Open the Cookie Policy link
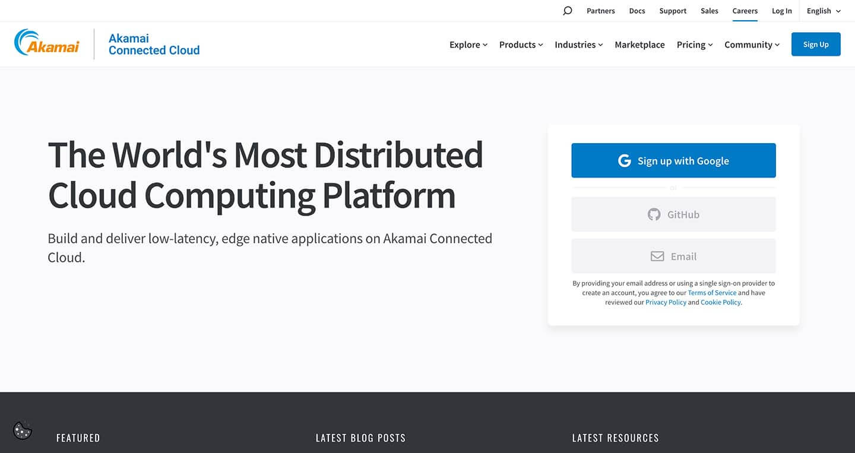 721,302
